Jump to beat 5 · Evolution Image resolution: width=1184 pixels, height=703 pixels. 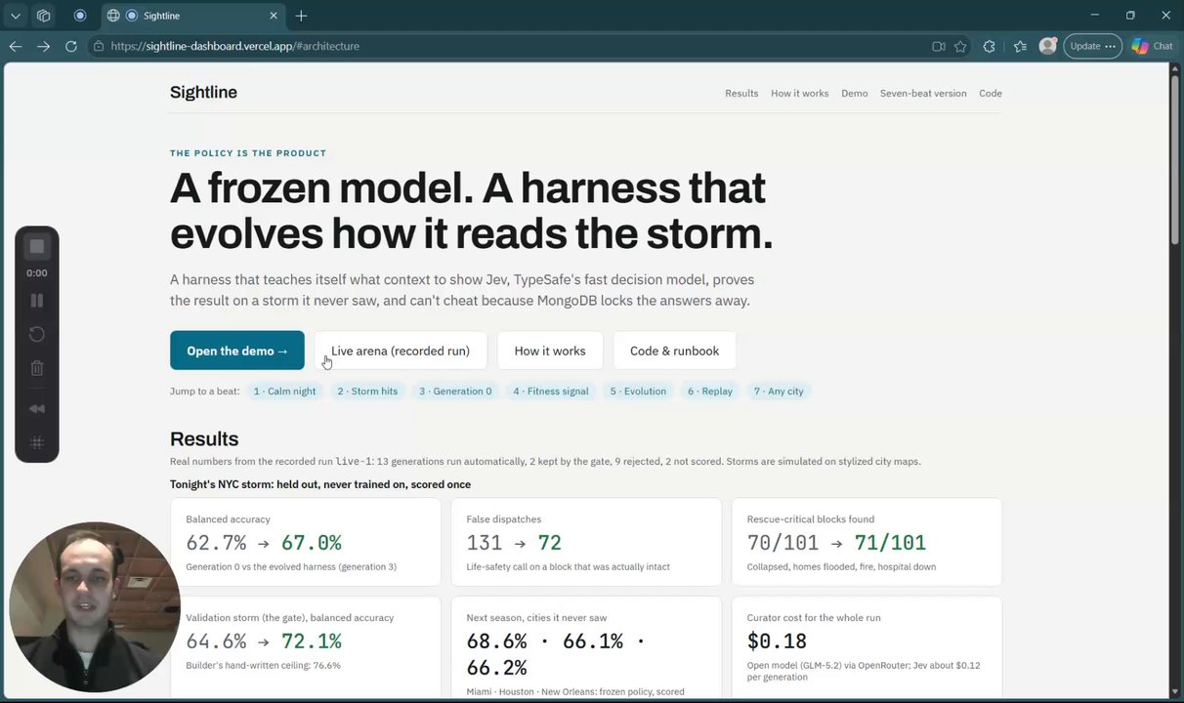click(638, 392)
